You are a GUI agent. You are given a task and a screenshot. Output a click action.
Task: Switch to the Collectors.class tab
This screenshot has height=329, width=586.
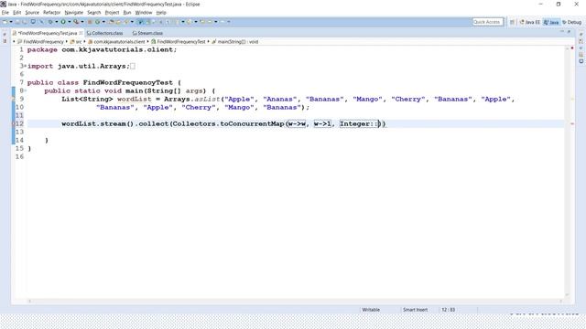(104, 33)
